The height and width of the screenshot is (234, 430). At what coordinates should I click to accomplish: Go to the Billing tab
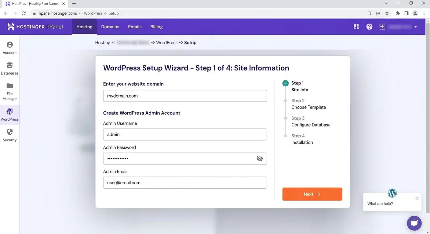(156, 27)
